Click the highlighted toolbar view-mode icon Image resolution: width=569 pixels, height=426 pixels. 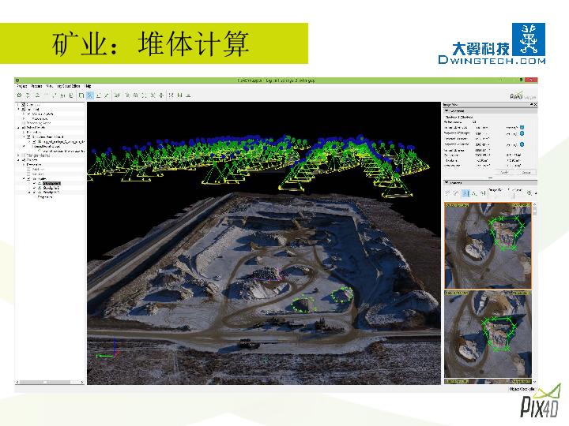pos(89,95)
